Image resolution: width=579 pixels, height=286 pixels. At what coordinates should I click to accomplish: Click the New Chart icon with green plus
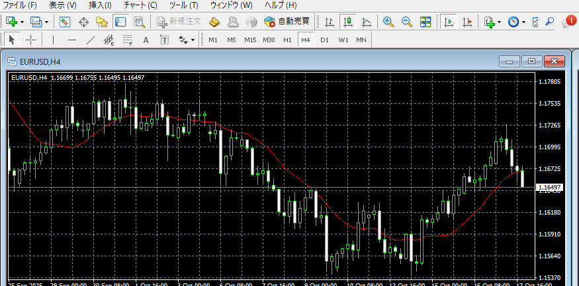click(12, 22)
